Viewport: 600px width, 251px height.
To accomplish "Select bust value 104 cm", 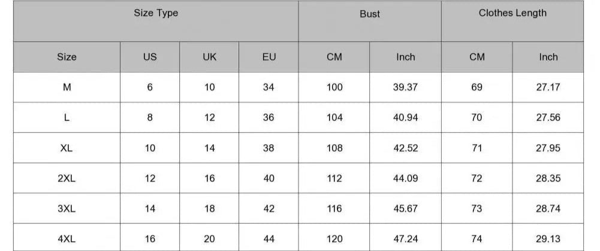I will coord(334,118).
